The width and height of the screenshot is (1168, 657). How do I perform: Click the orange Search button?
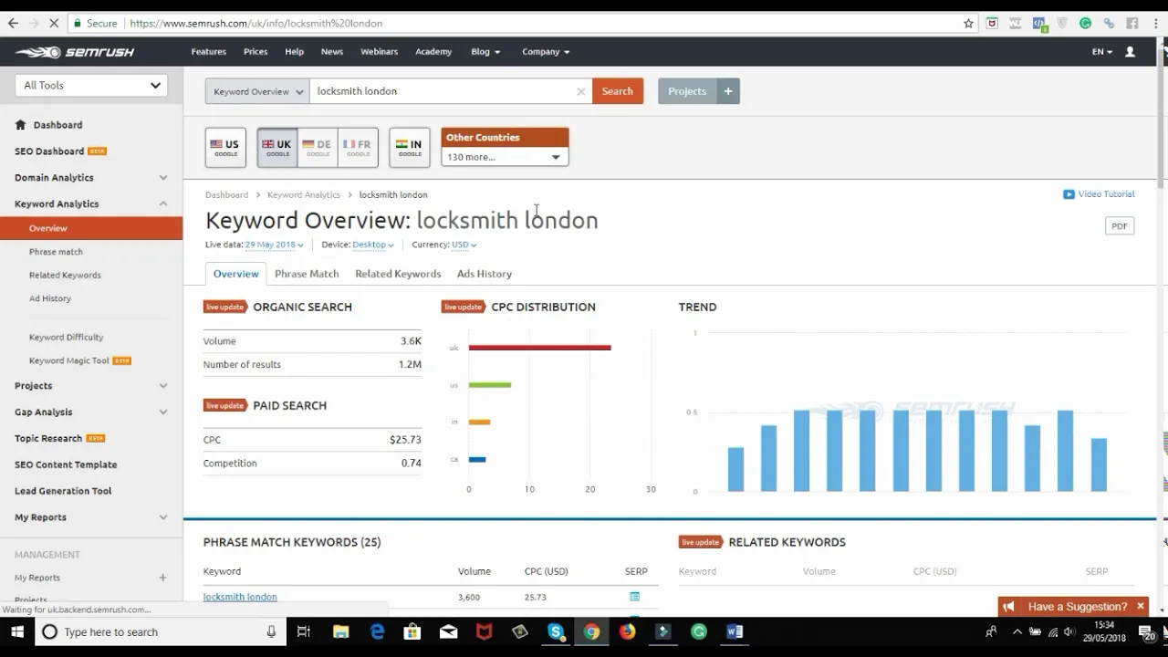point(618,91)
